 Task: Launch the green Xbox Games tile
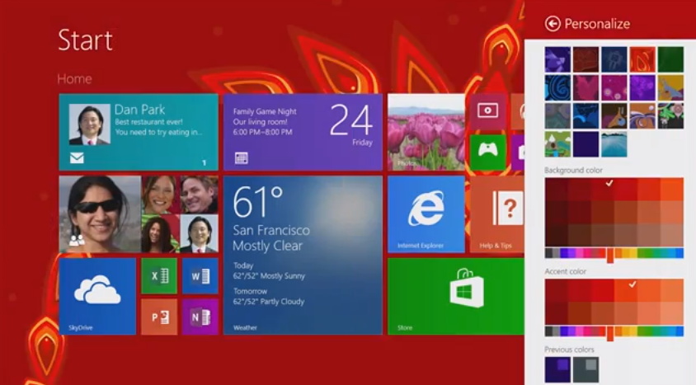488,153
